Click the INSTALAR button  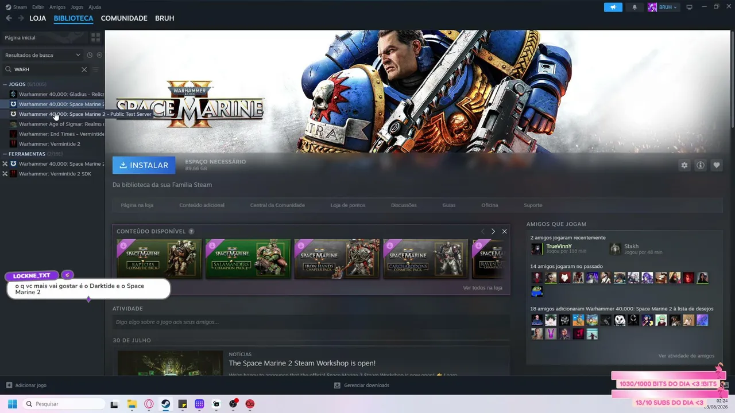[x=144, y=165]
